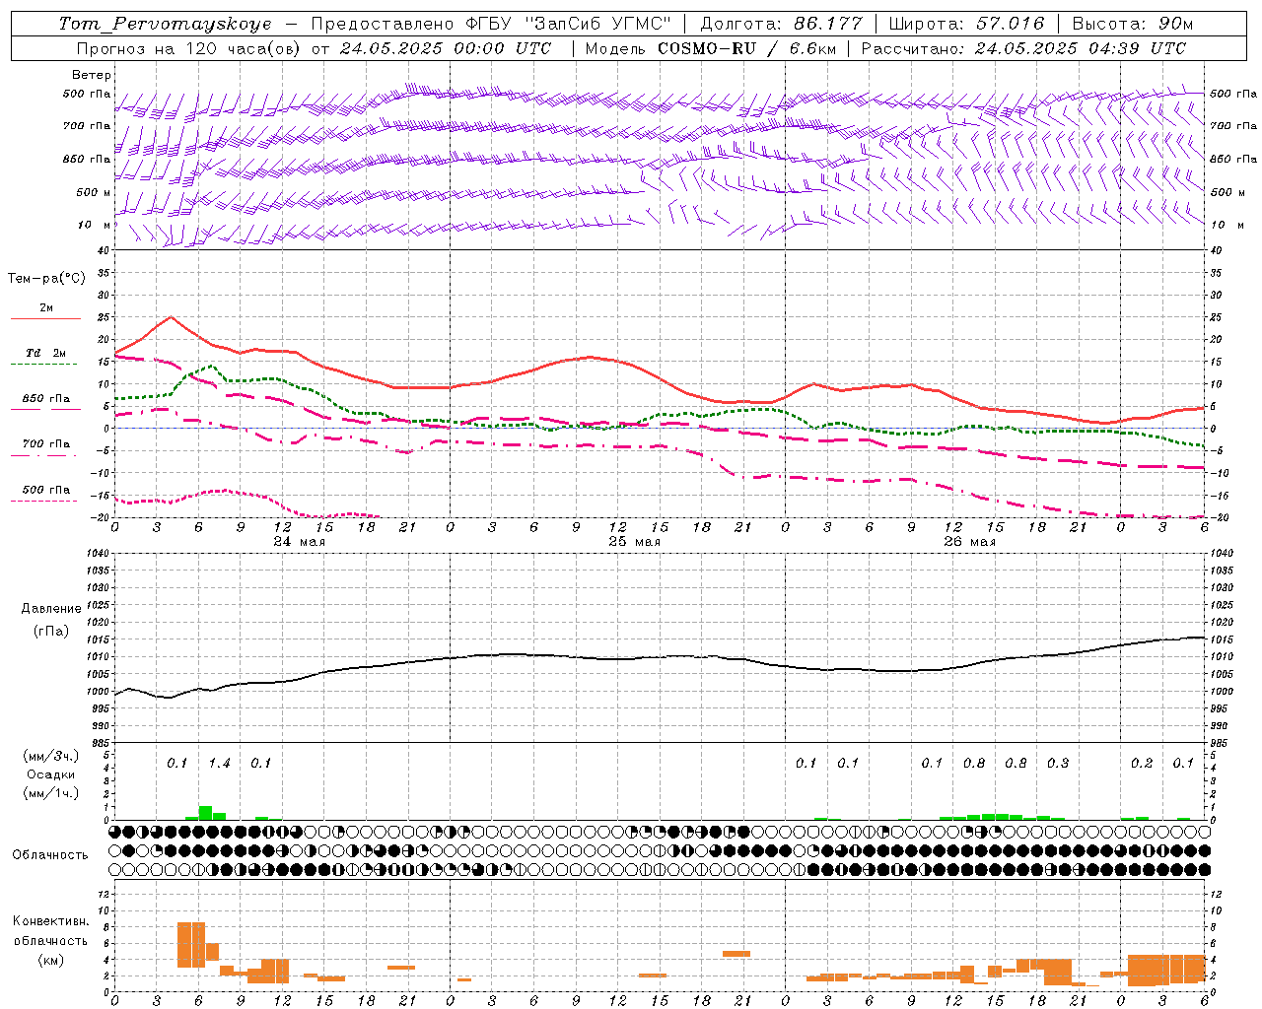Viewport: 1262px width, 1009px height.
Task: Click the station name Tom_Pervomayskoye
Action: click(x=166, y=24)
